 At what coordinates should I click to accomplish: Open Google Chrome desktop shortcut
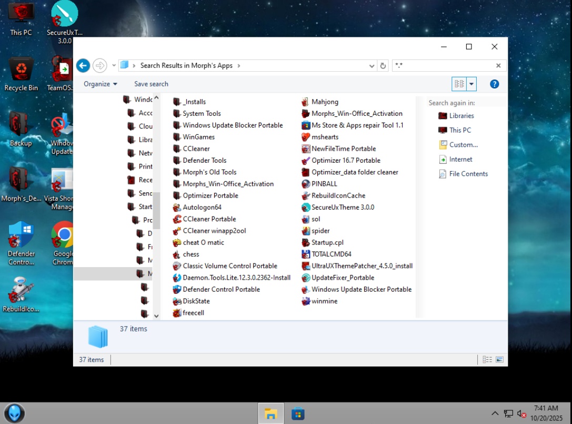click(64, 243)
